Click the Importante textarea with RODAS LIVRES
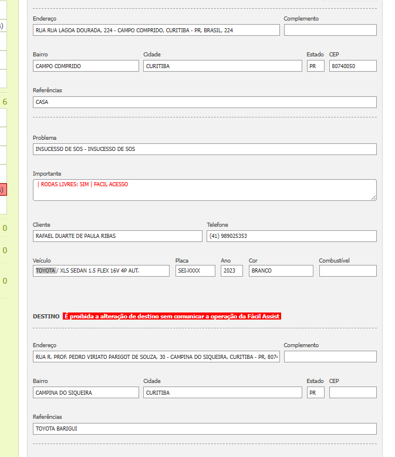 tap(205, 190)
